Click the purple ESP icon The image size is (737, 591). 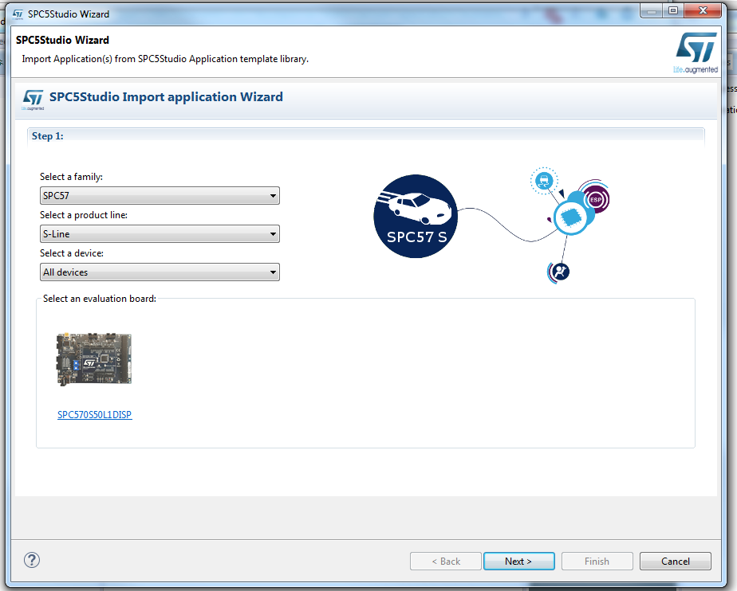click(596, 199)
